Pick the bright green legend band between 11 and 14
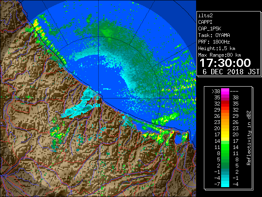 (x=225, y=147)
